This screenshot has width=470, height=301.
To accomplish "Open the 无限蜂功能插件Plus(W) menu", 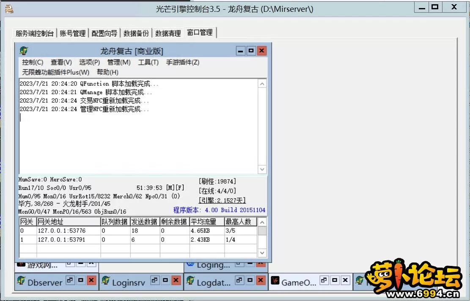I will coord(56,72).
